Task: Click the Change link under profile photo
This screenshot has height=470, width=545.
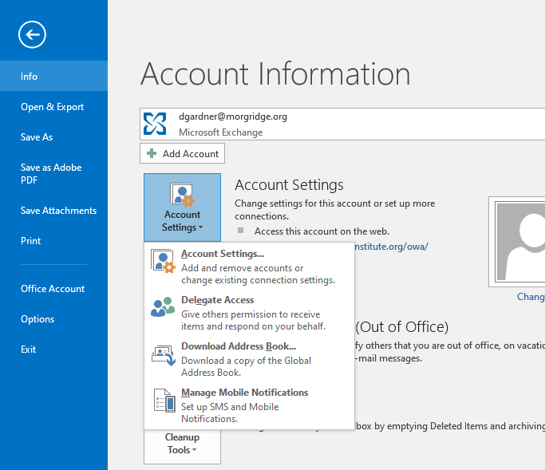Action: tap(531, 297)
